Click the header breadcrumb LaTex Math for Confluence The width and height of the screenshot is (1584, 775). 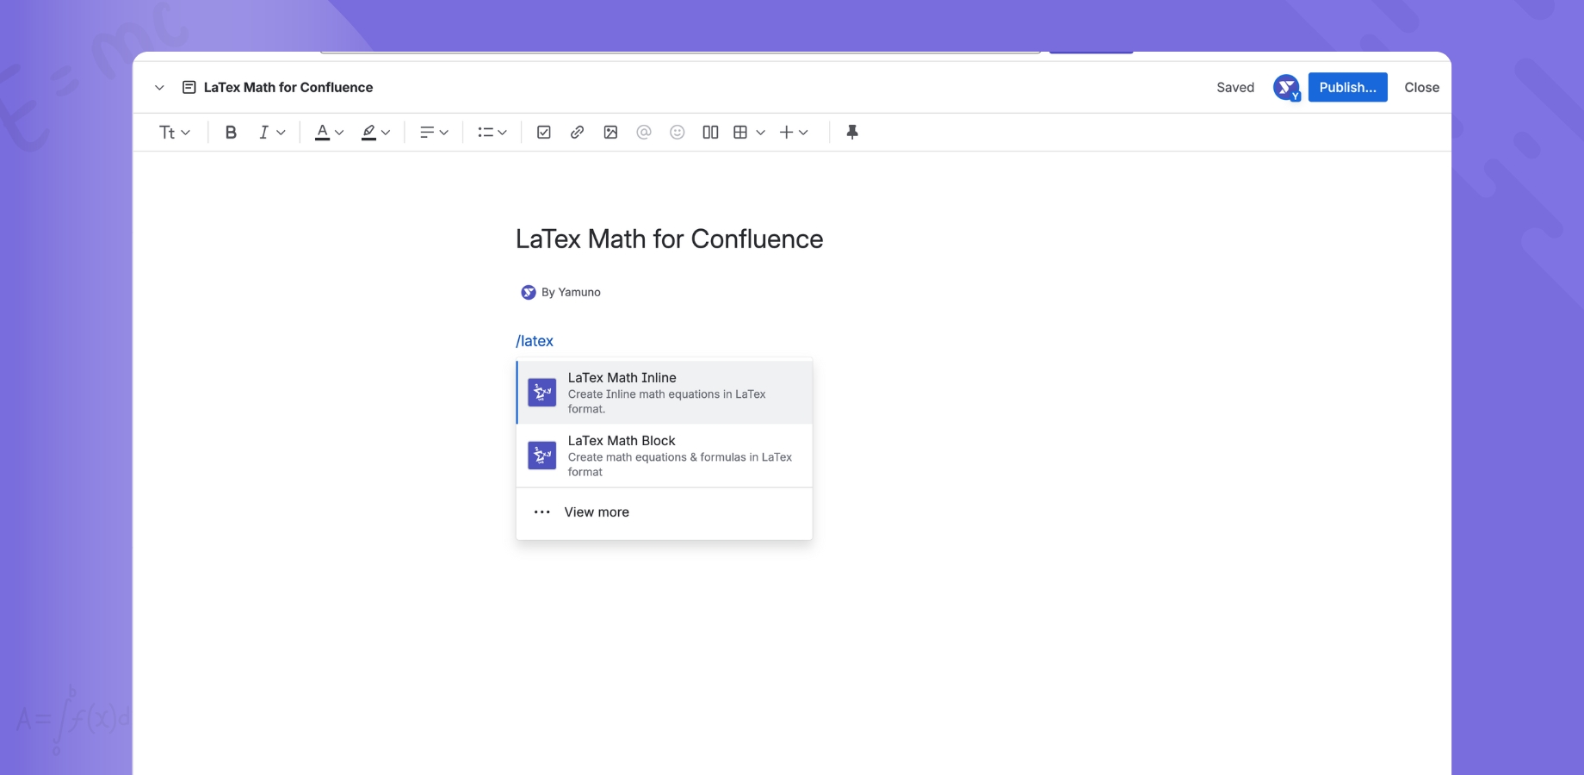(288, 87)
